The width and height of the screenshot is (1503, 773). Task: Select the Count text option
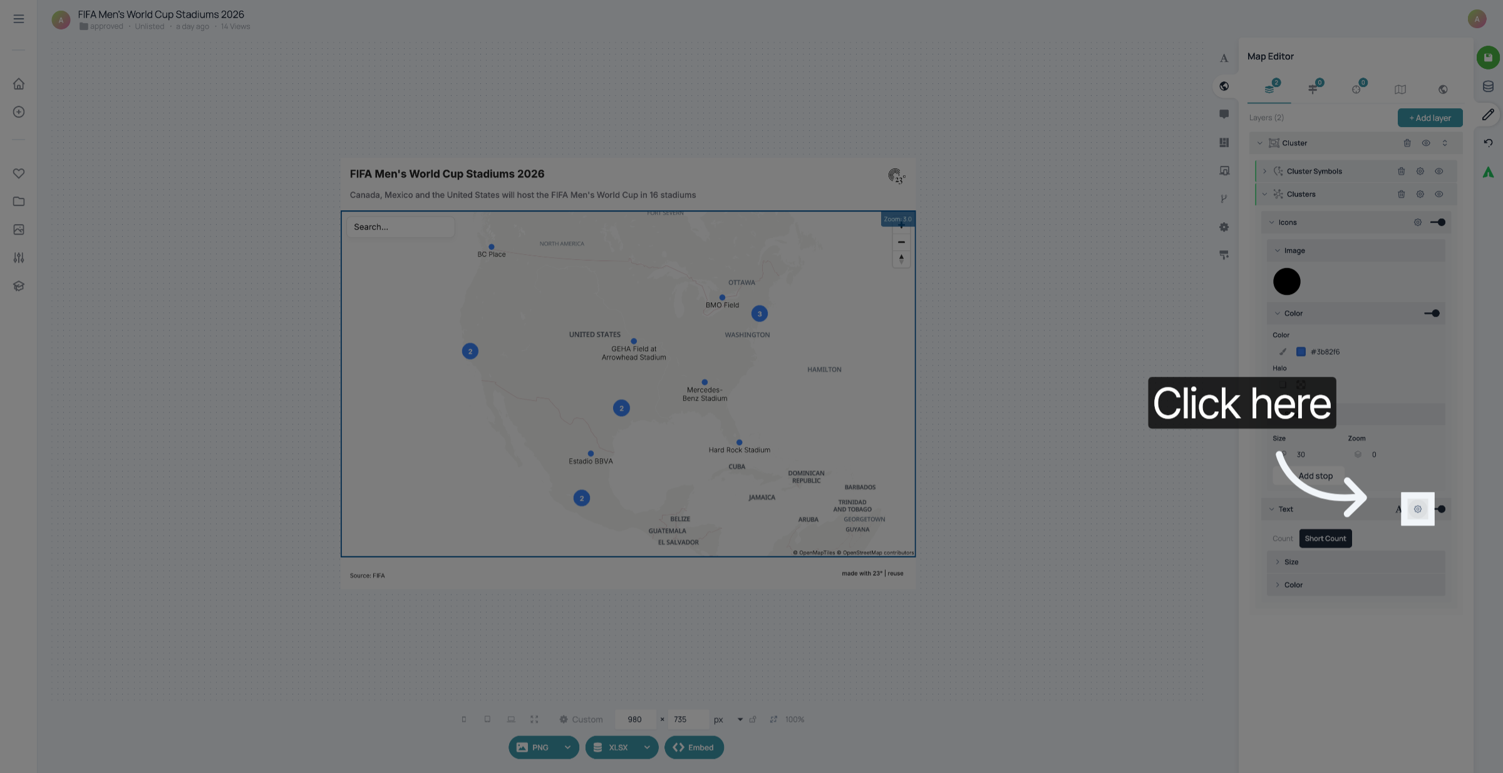[x=1283, y=539]
